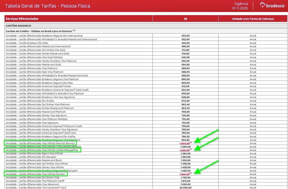Click the Vigência date 01.11.2025
The height and width of the screenshot is (189, 288).
[x=240, y=8]
